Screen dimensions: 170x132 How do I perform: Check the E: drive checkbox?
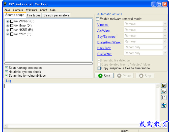[12, 30]
